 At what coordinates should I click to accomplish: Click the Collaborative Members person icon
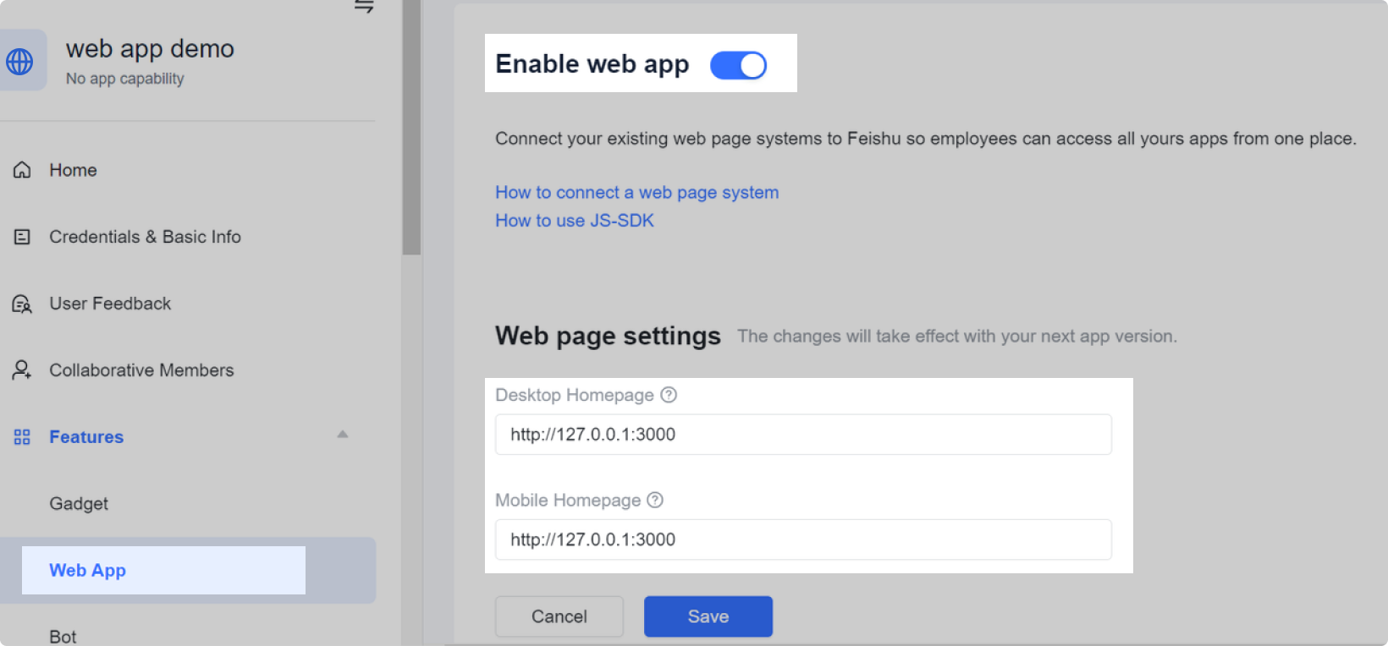coord(22,370)
